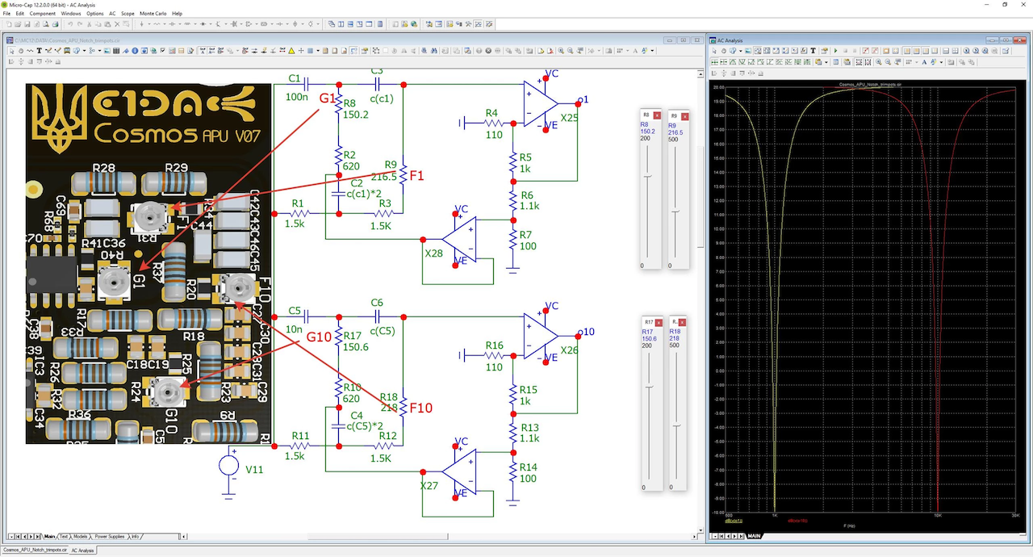This screenshot has height=557, width=1033.
Task: Select the Capacitor component icon in main toolbar
Action: [172, 24]
